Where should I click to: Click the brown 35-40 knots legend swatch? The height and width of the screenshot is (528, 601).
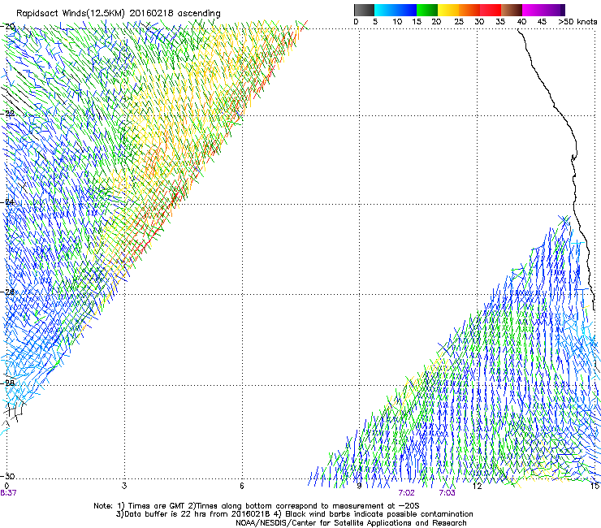pos(512,10)
